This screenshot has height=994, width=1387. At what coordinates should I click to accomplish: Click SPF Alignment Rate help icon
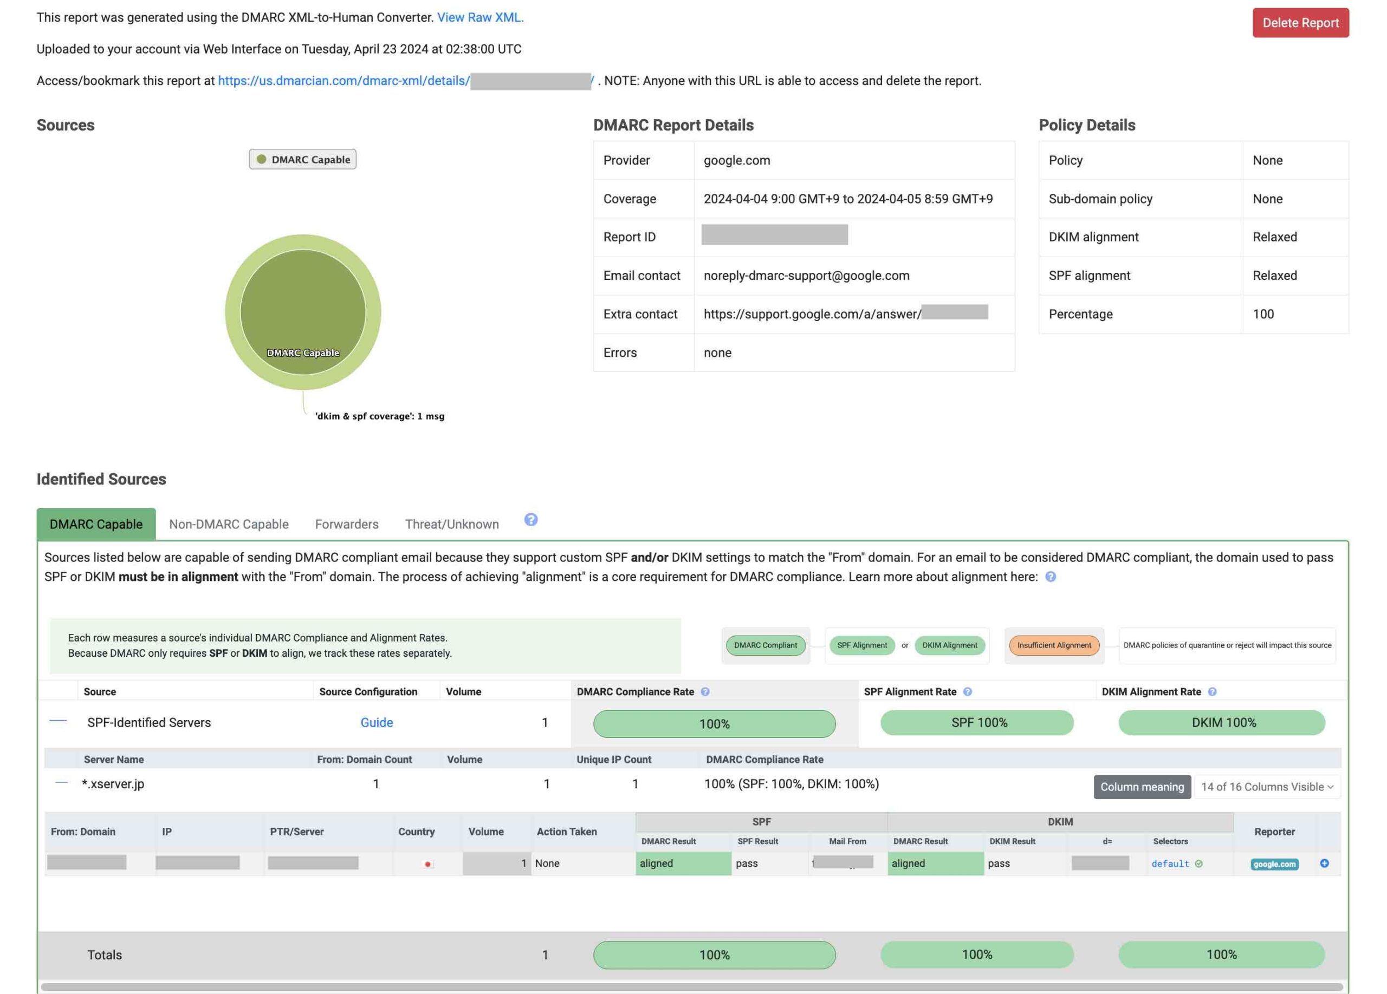968,691
